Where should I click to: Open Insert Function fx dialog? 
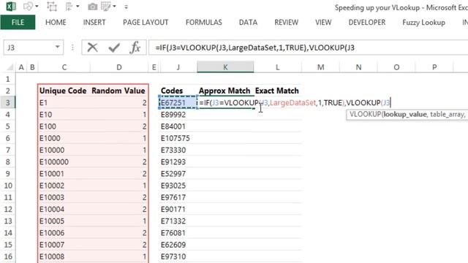(135, 47)
